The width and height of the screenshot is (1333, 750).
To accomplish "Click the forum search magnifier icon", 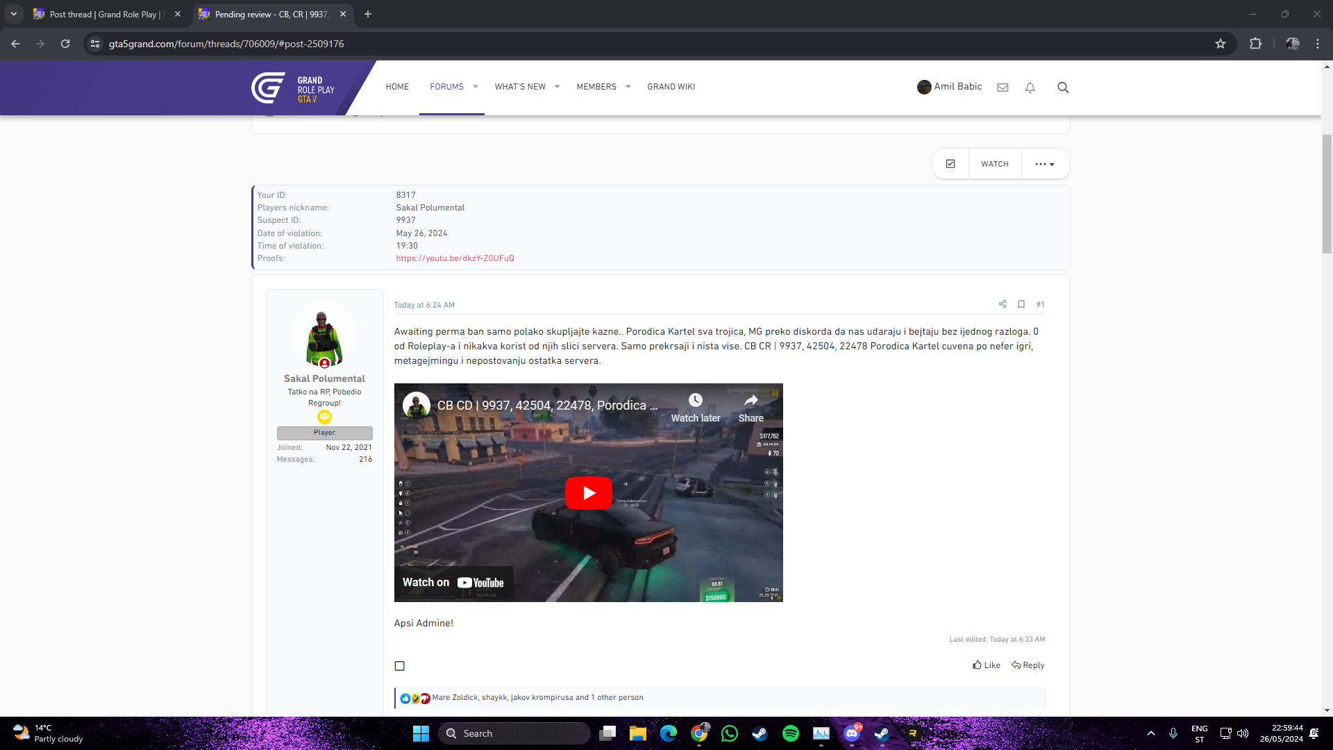I will coord(1063,87).
